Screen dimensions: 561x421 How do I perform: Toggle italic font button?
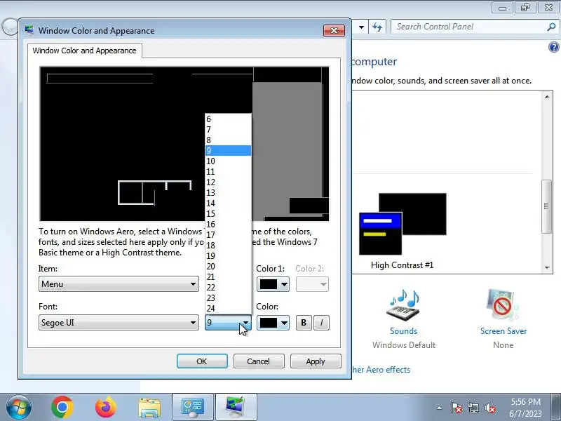321,323
